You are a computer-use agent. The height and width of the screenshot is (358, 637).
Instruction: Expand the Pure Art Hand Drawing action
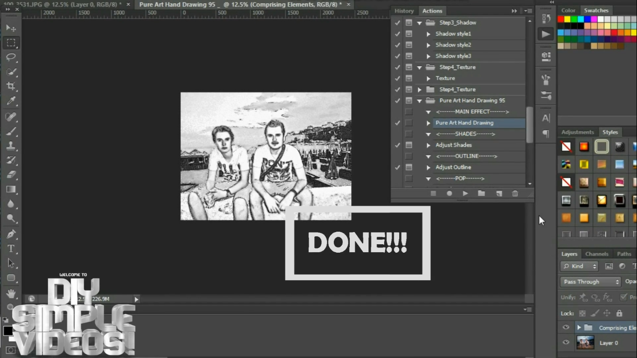pos(428,123)
